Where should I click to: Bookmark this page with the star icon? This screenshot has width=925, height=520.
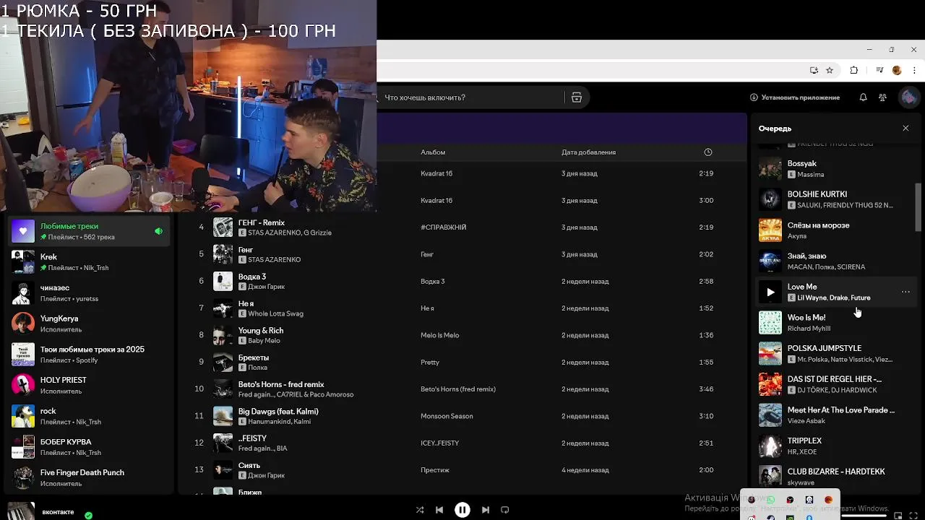click(x=830, y=70)
